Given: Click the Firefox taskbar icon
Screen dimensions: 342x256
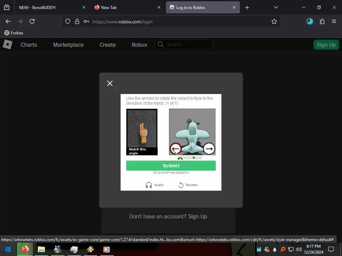Looking at the screenshot, I should point(25,249).
